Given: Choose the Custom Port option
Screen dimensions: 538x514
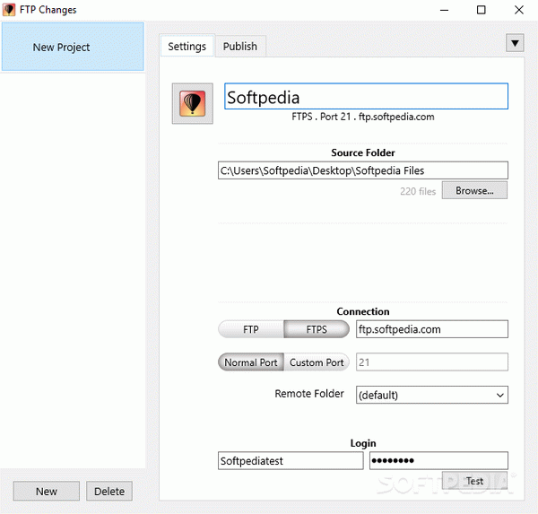Looking at the screenshot, I should coord(317,362).
